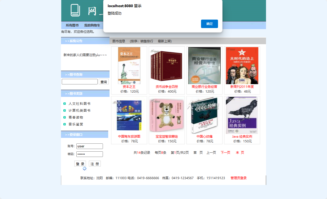
Task: Click the 账号 username input field
Action: tap(89, 146)
